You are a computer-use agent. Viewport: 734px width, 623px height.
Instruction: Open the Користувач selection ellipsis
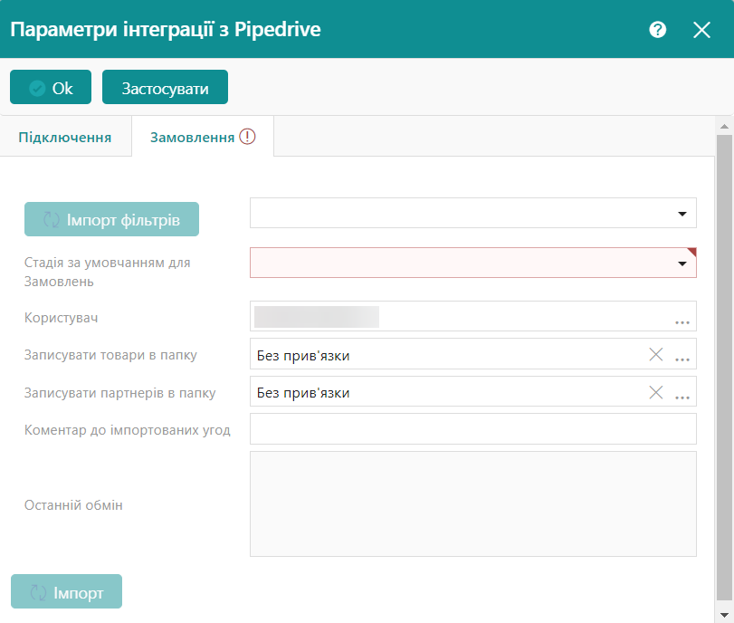coord(682,321)
